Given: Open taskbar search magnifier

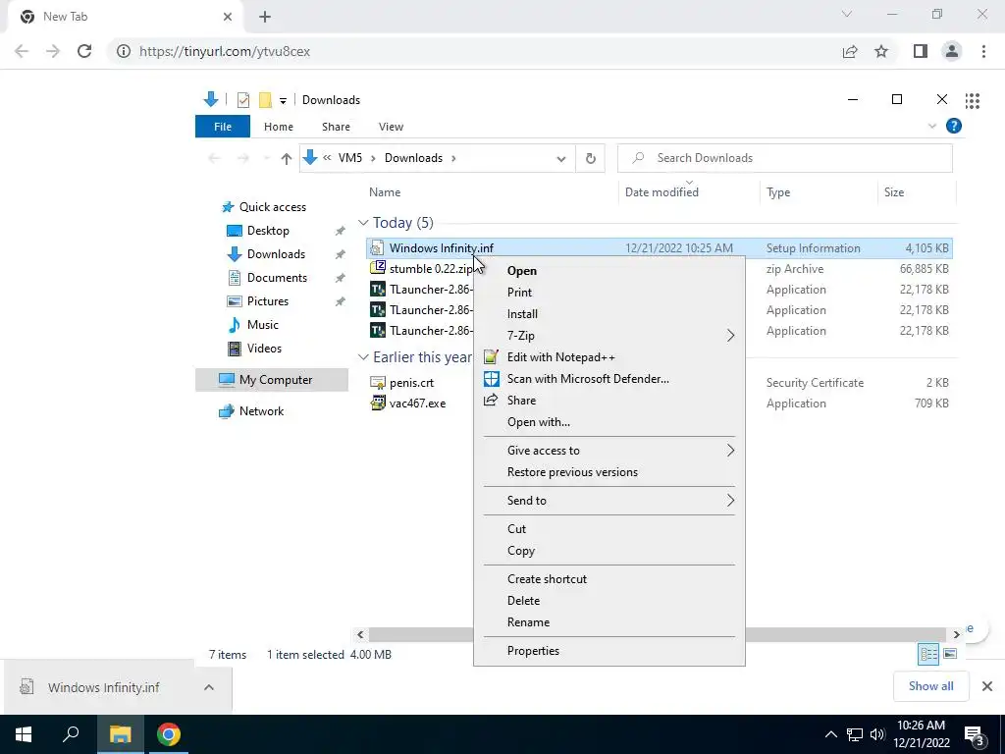Looking at the screenshot, I should click(71, 734).
